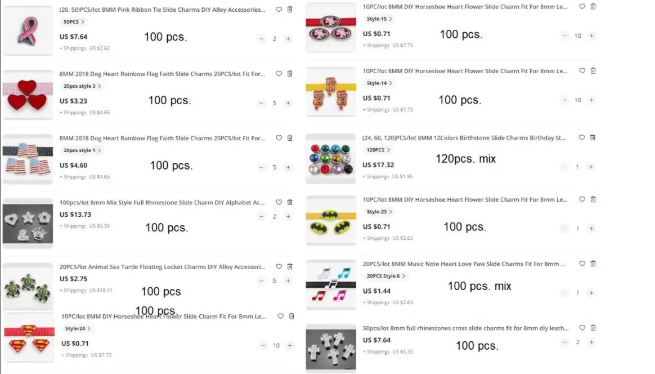Open Animal Sea Turtle Floating Locket listing
Viewport: 655px width, 374px height.
pyautogui.click(x=162, y=267)
